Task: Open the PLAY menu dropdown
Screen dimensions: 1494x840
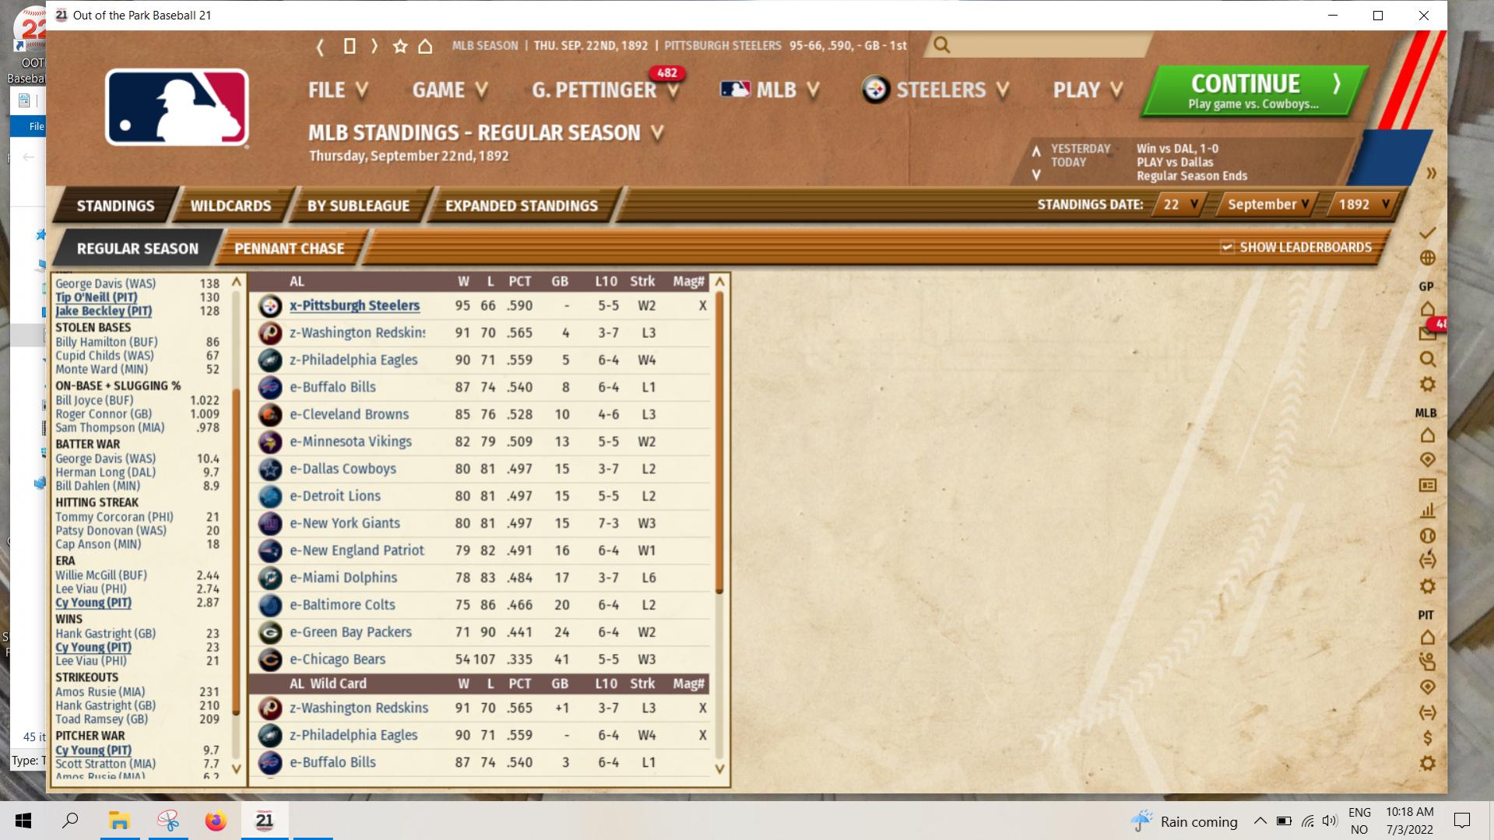Action: click(x=1088, y=90)
